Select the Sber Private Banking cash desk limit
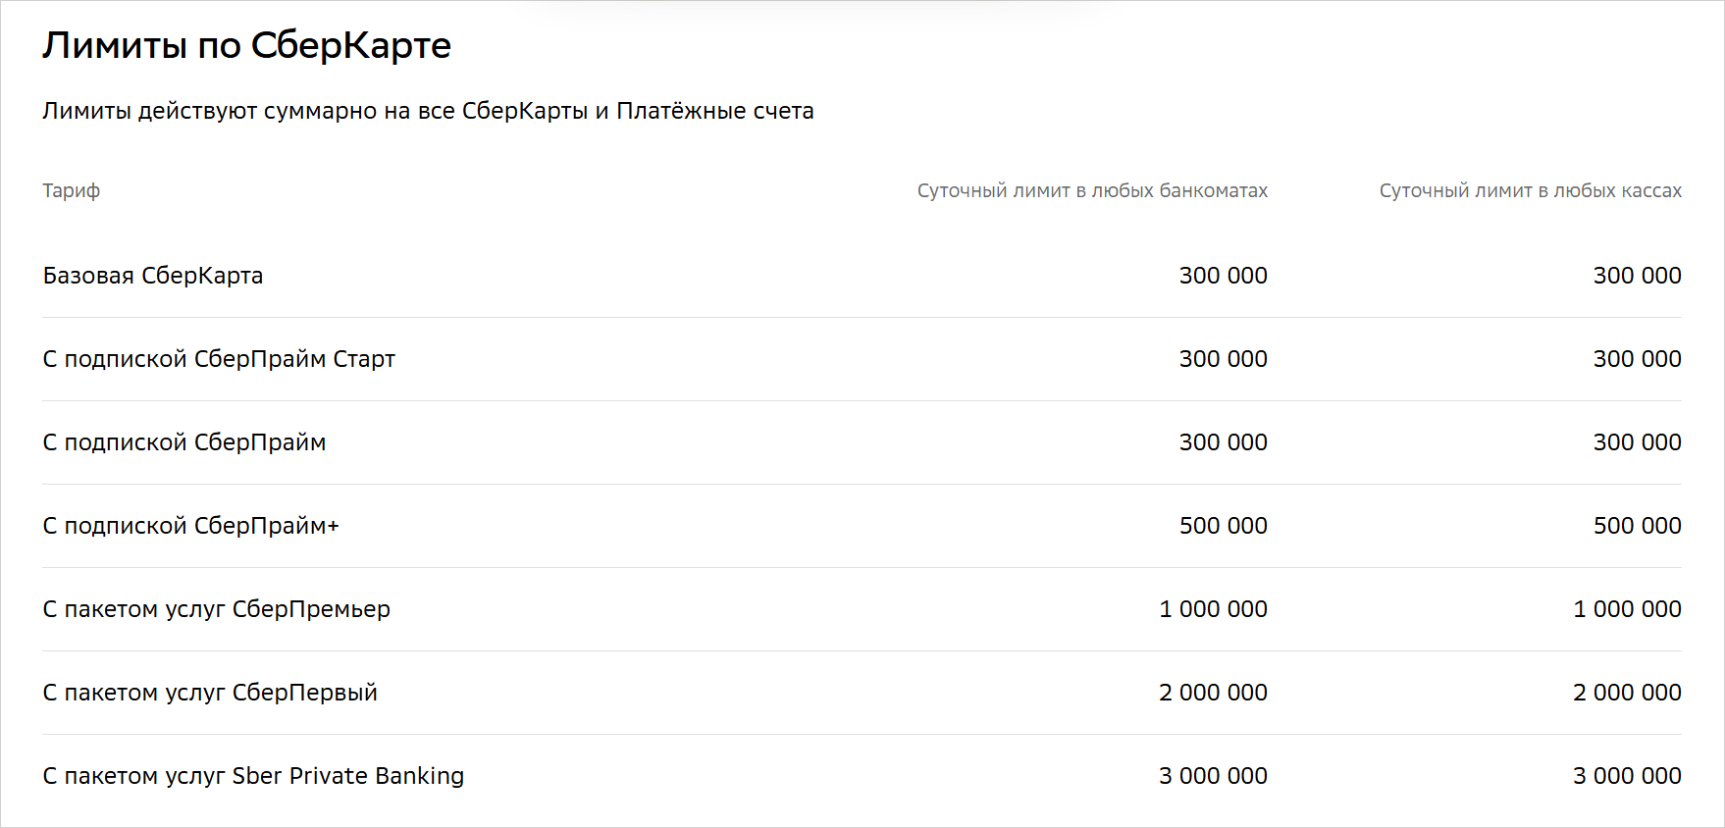The height and width of the screenshot is (828, 1725). tap(1627, 776)
